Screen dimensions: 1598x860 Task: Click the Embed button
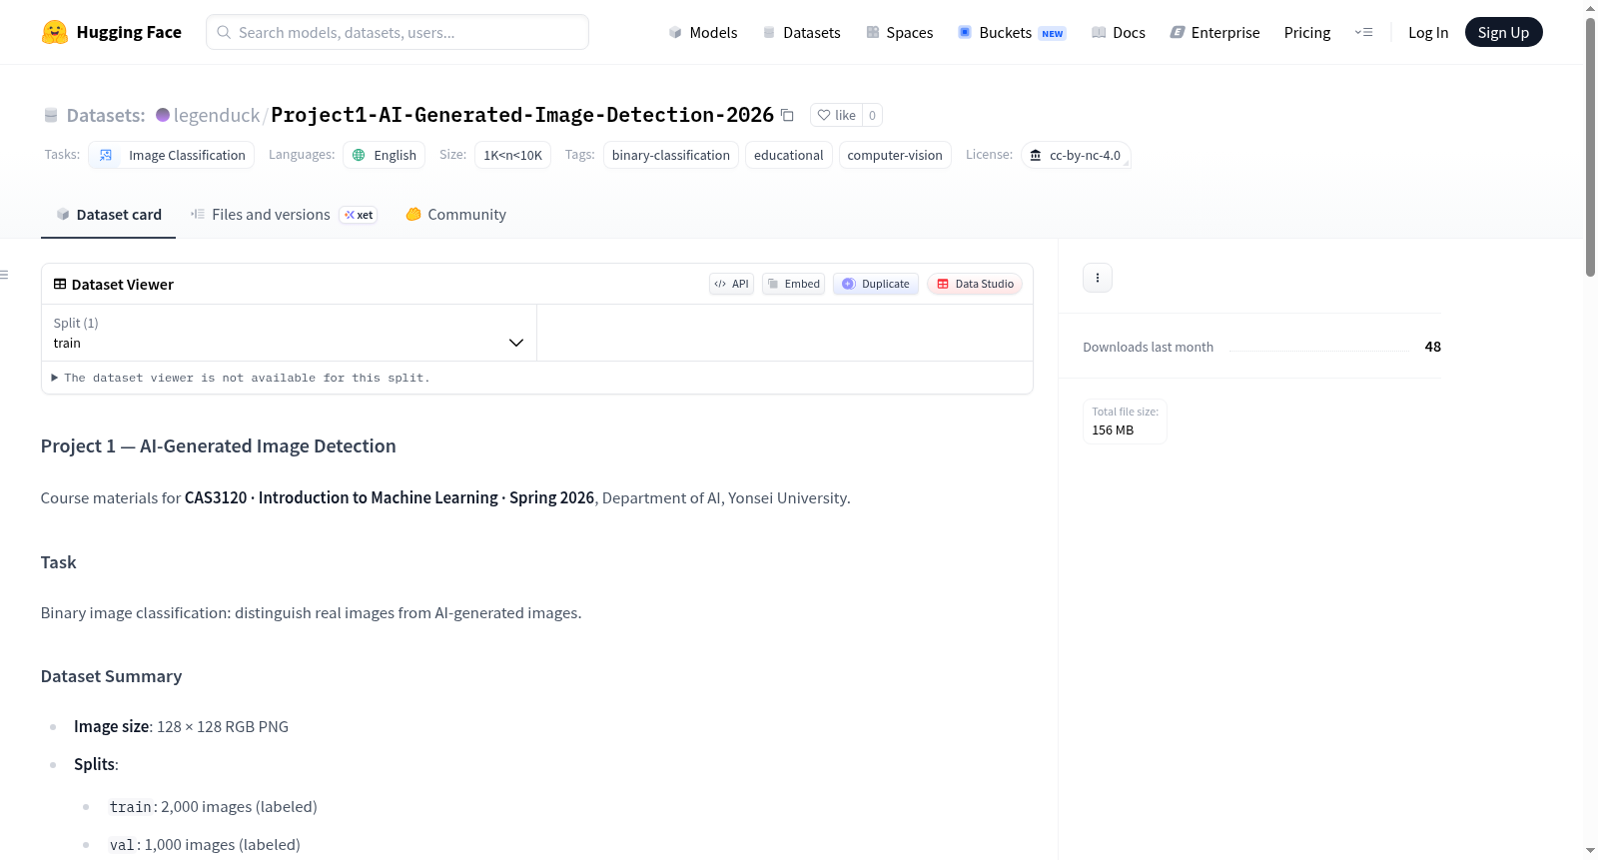(x=793, y=284)
